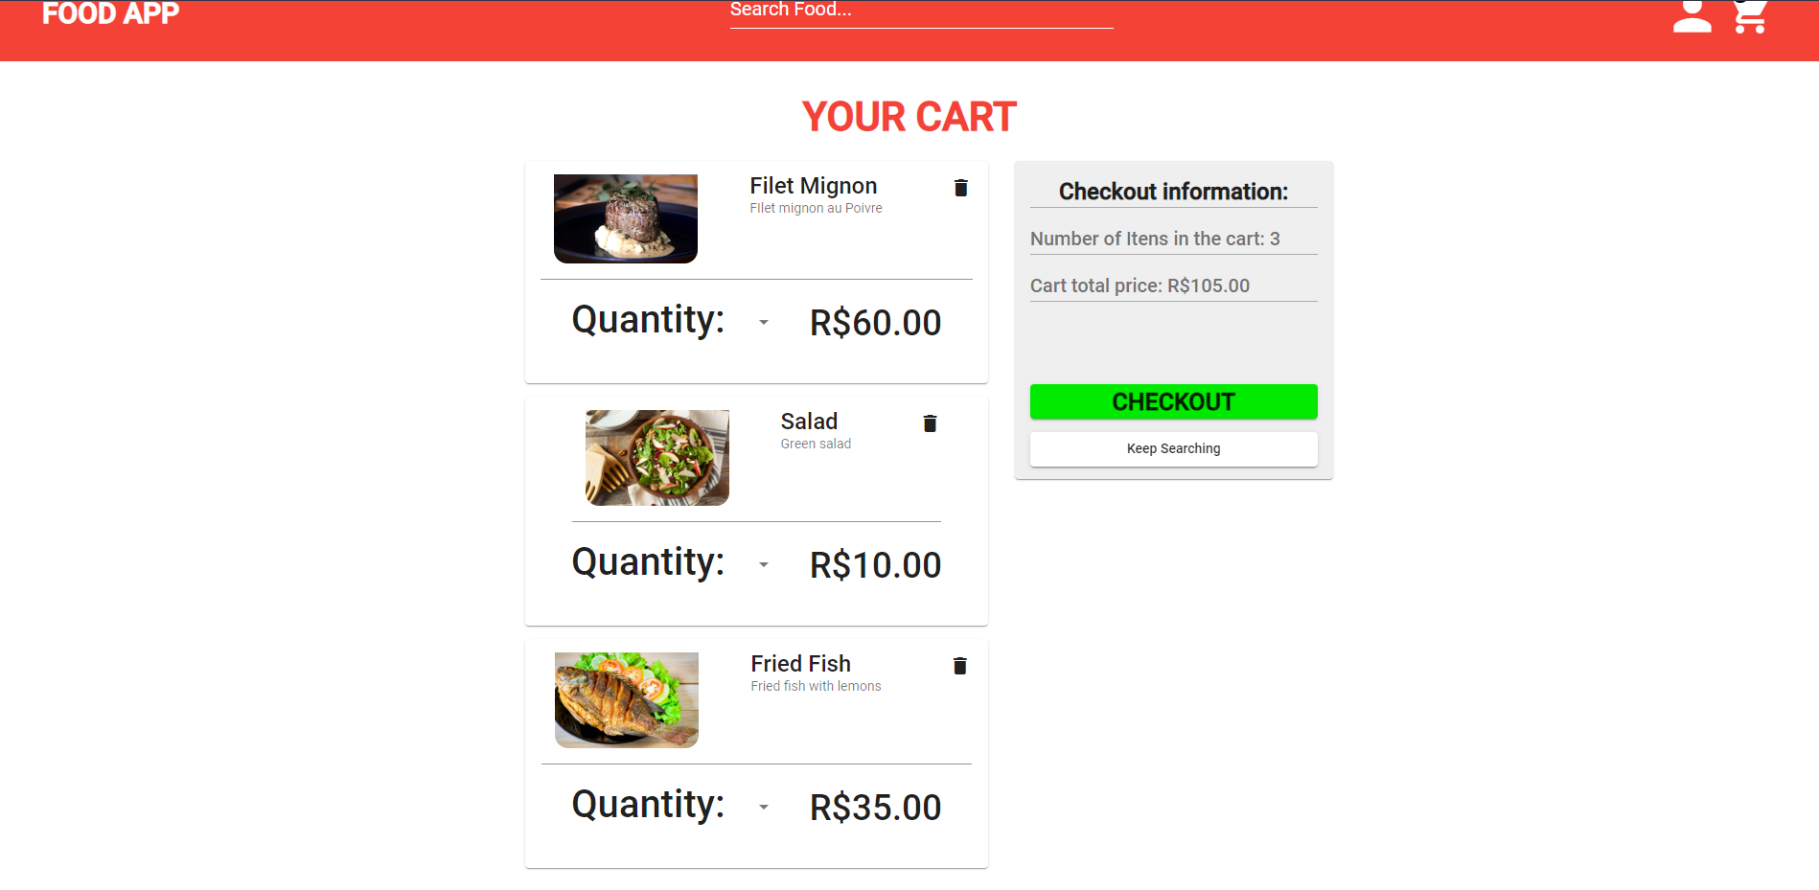Click the profile avatar in the header
Image resolution: width=1819 pixels, height=890 pixels.
pos(1692,17)
